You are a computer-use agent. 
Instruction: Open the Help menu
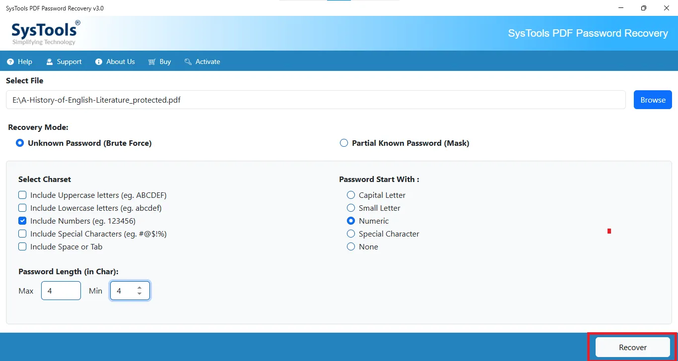(20, 62)
